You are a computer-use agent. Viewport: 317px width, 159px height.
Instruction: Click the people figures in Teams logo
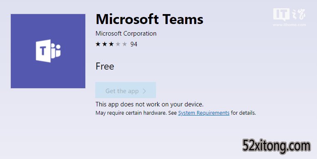click(x=56, y=51)
